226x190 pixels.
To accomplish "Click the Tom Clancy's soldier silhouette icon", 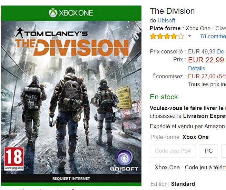I will pos(20,33).
